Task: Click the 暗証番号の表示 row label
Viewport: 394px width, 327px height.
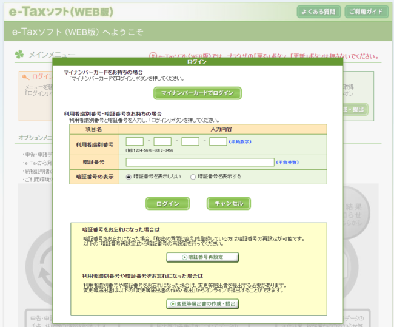Action: [x=95, y=177]
